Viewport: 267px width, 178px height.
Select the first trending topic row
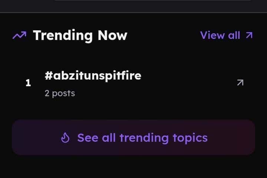pyautogui.click(x=133, y=83)
